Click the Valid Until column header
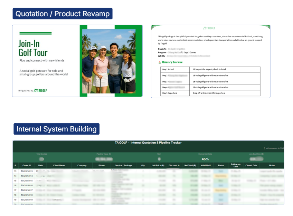 (206, 166)
